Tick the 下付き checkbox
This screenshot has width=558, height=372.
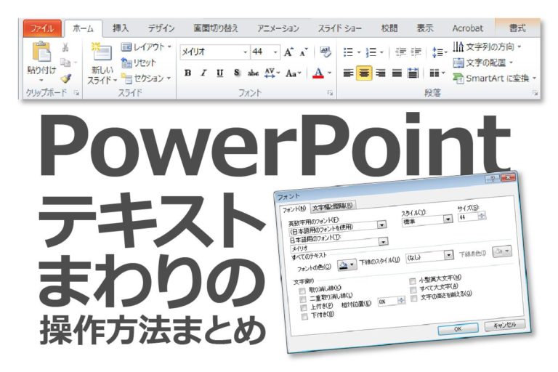tap(304, 317)
